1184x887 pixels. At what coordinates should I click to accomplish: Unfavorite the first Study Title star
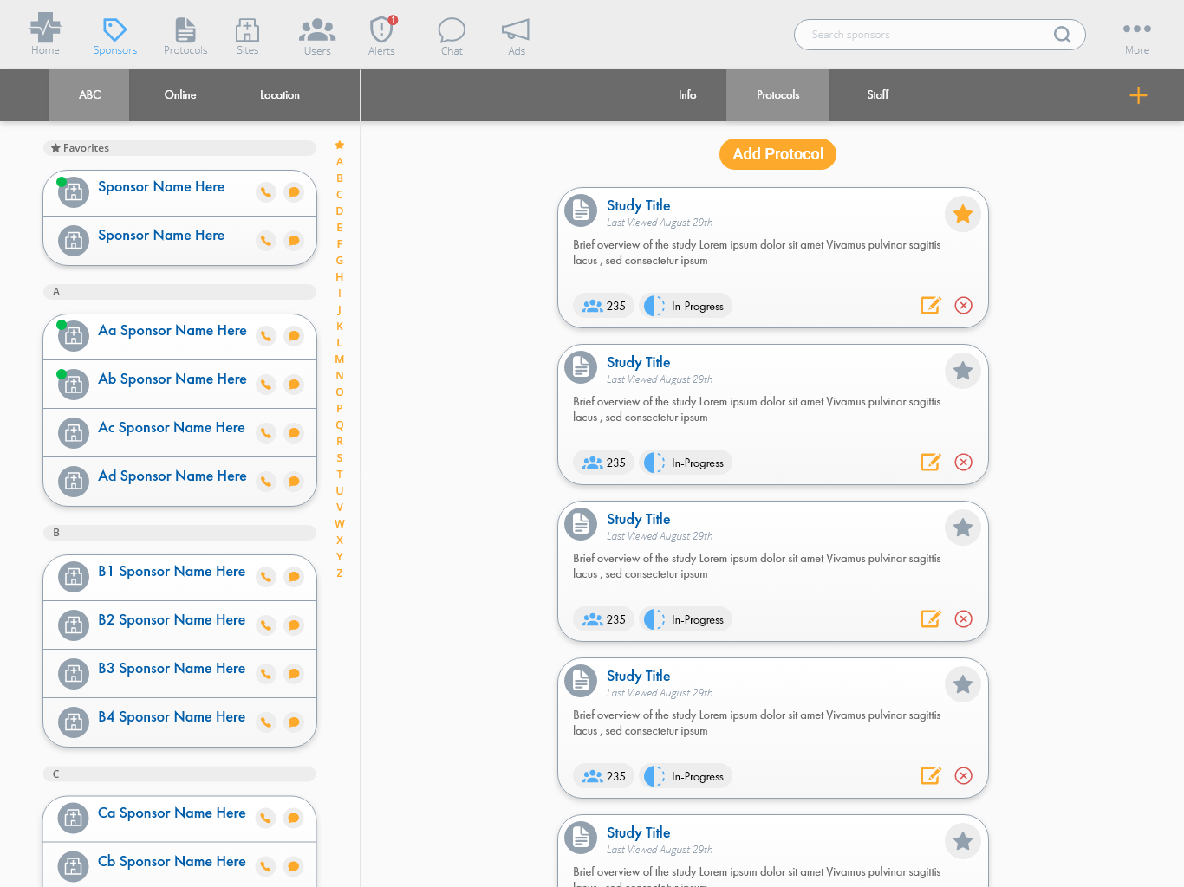[x=962, y=214]
